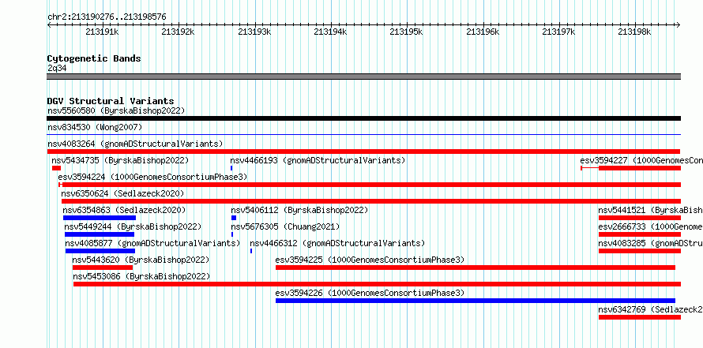Click the small blue nsv5406112 marker
The height and width of the screenshot is (348, 703).
click(234, 218)
